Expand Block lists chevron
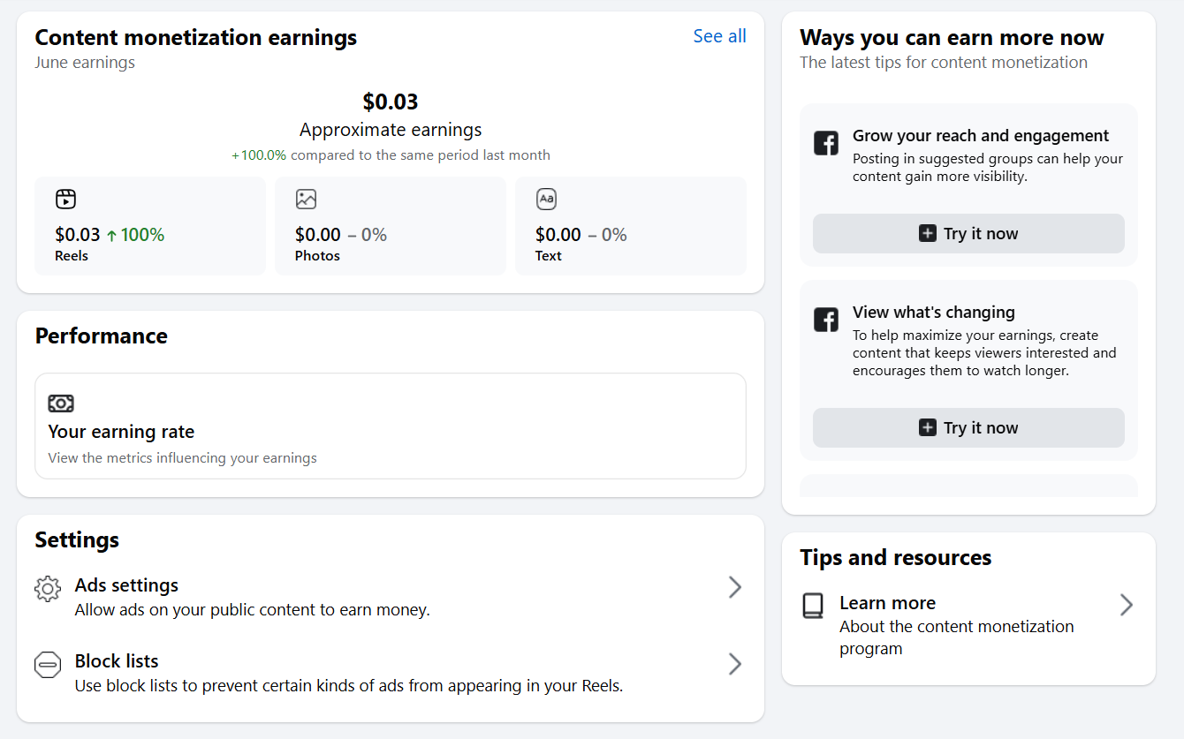Viewport: 1184px width, 739px height. 734,664
